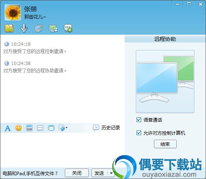The height and width of the screenshot is (179, 206).
Task: Maximize the chat window
Action: (189, 4)
